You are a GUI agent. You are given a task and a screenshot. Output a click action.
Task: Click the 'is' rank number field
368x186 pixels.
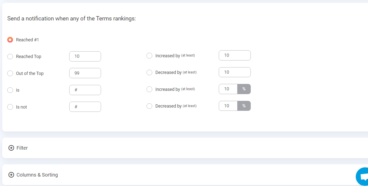click(x=85, y=90)
